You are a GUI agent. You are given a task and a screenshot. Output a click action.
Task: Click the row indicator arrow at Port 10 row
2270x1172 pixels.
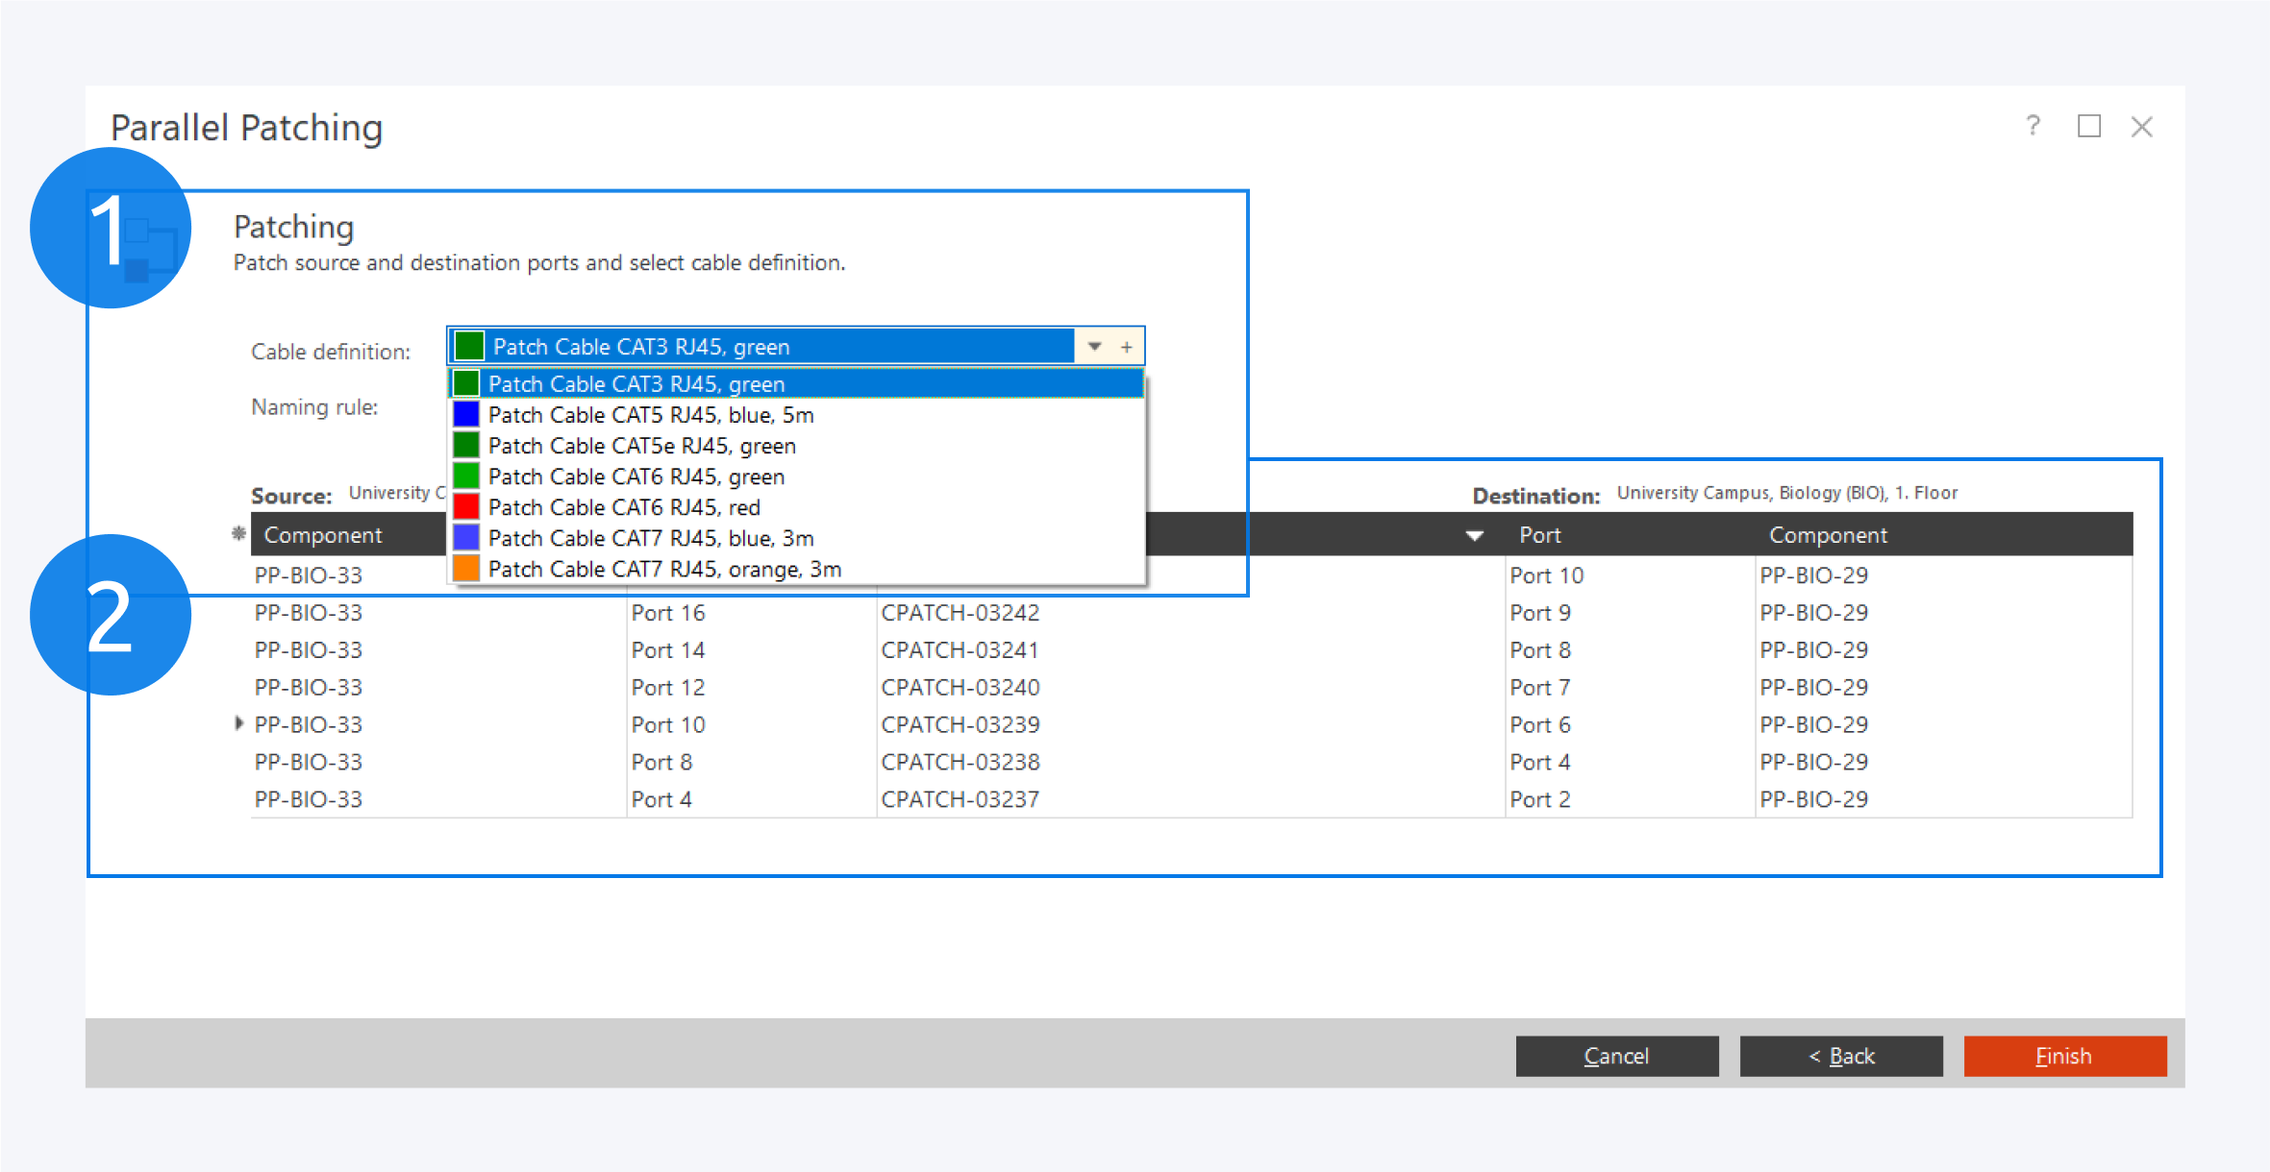(x=238, y=723)
